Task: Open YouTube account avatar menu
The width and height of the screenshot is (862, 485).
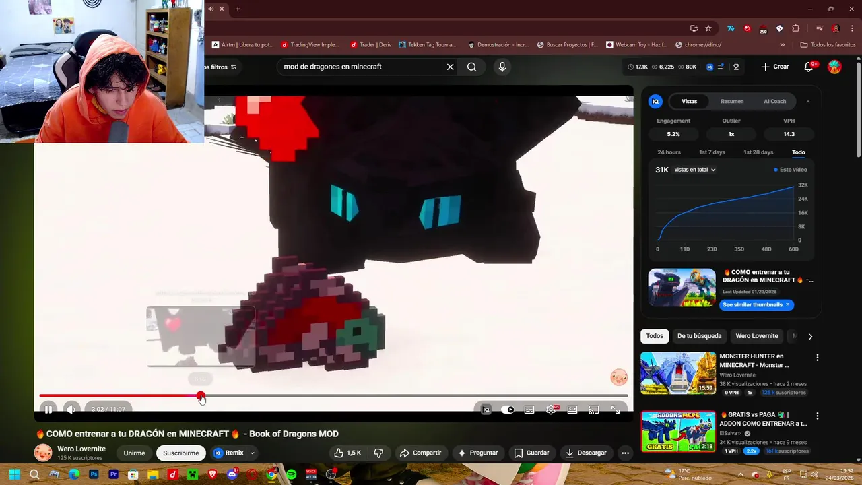Action: [834, 67]
